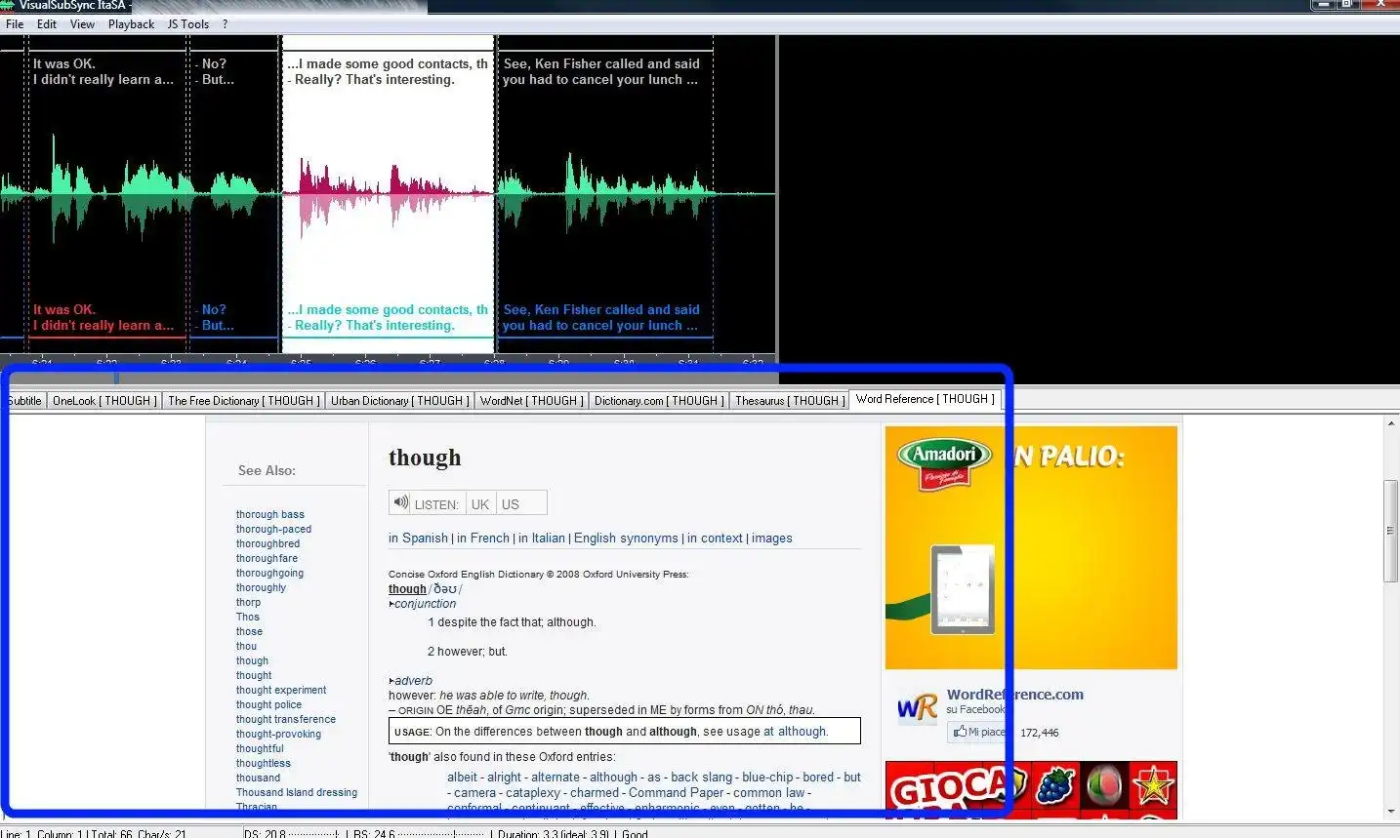Click the scrollbar down arrow of the web panel
1400x838 pixels.
pos(1391,812)
